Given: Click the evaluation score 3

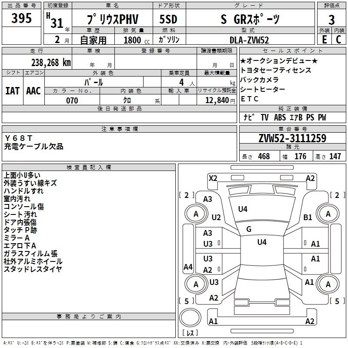Looking at the screenshot, I should click(x=331, y=20).
